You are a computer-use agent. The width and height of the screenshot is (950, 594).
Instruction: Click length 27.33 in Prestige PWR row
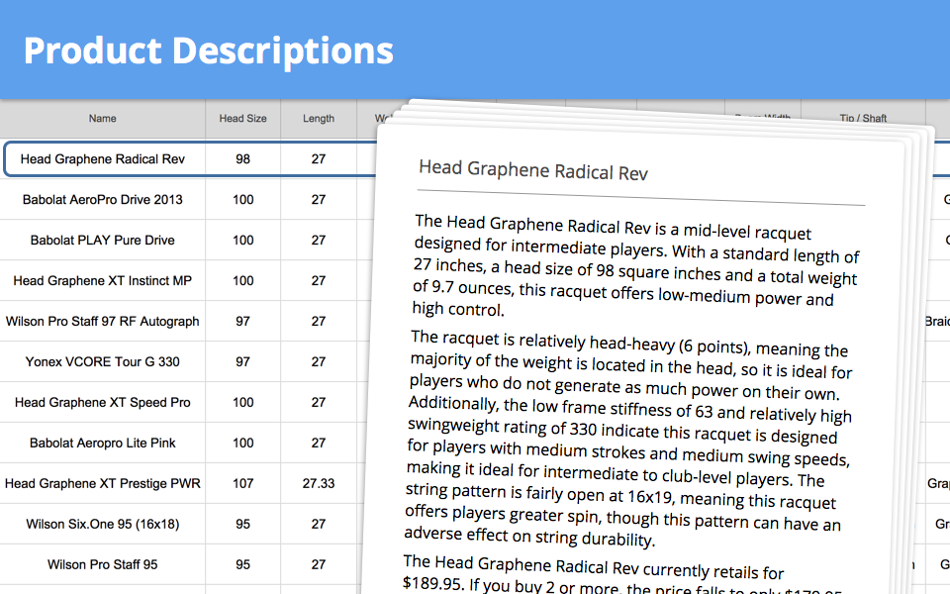coord(319,484)
